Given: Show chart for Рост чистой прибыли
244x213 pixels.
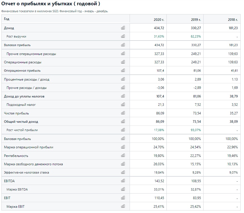Looking at the screenshot, I should tap(123, 130).
